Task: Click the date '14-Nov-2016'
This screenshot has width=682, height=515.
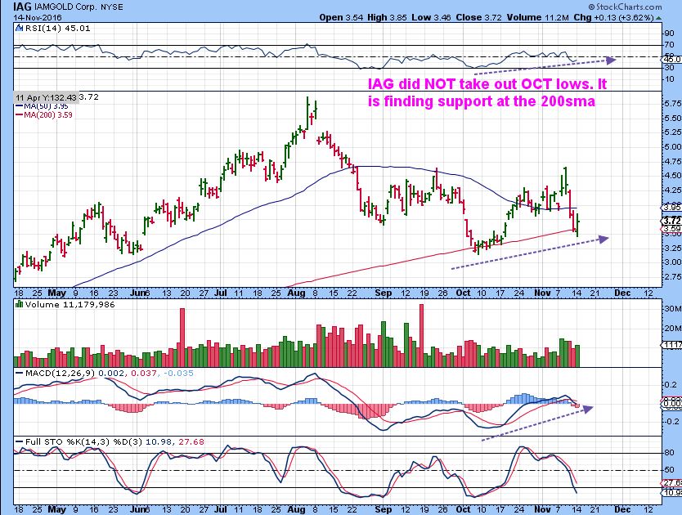Action: [38, 18]
